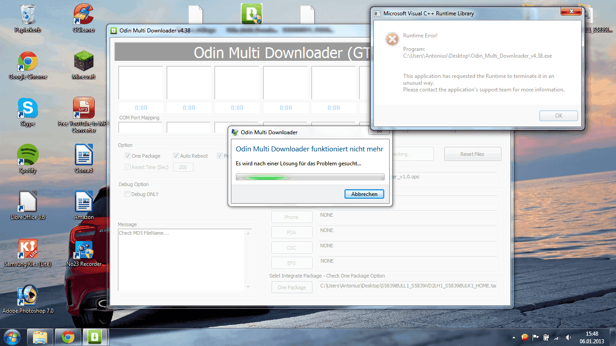Click the CSC file button

(292, 248)
